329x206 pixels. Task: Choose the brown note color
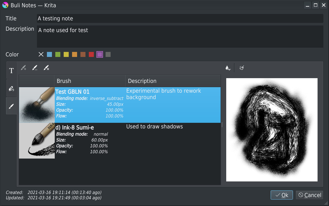tap(83, 54)
